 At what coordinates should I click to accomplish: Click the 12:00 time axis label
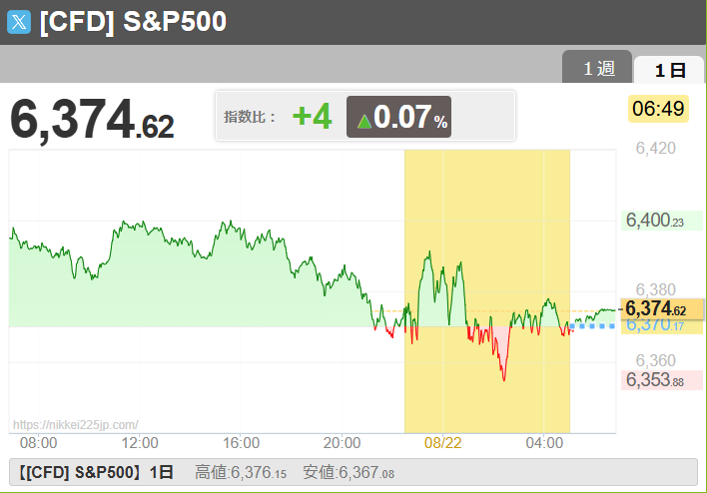coord(140,443)
